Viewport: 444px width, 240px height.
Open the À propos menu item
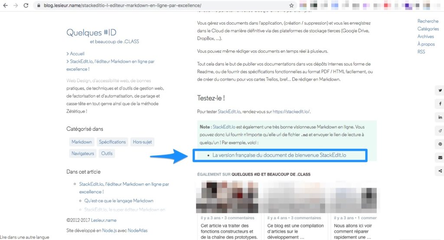(426, 44)
